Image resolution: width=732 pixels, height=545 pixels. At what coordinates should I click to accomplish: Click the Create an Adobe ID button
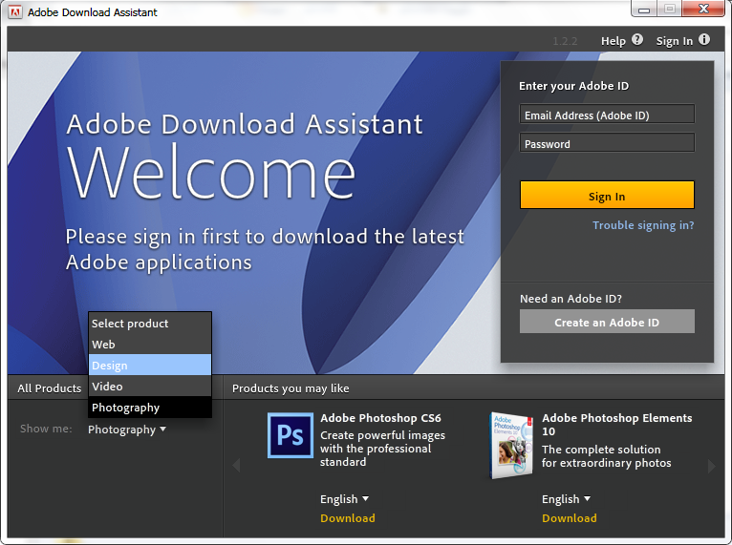coord(607,322)
